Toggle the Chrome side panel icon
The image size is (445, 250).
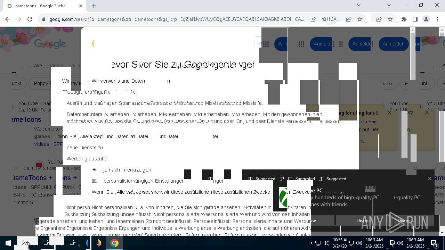[415, 19]
